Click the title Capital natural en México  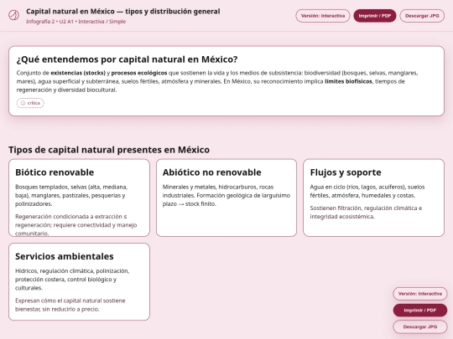coord(123,12)
